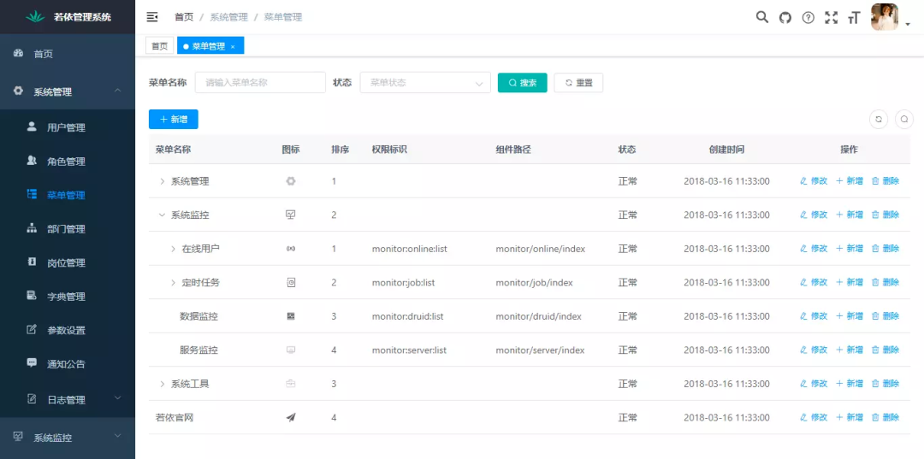Open 通知公告 in the sidebar
The height and width of the screenshot is (459, 924).
click(x=68, y=363)
